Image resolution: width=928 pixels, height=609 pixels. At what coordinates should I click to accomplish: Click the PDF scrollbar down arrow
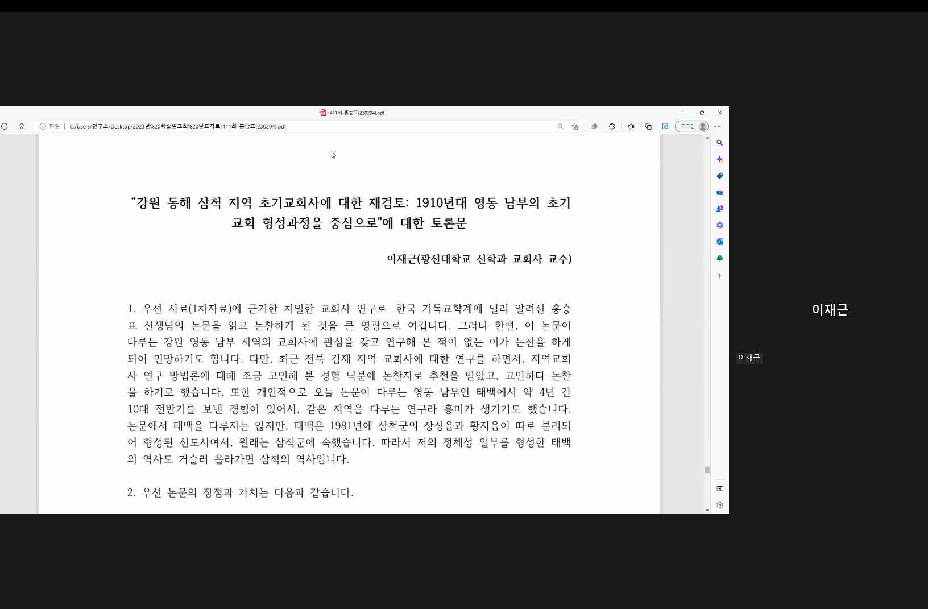point(707,511)
